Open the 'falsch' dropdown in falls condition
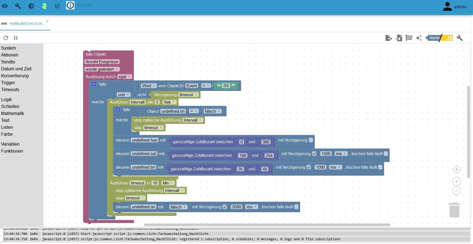This screenshot has height=244, width=473. [212, 111]
